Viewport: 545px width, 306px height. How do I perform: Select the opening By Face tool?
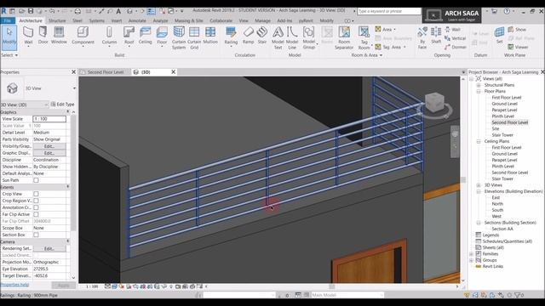[422, 37]
